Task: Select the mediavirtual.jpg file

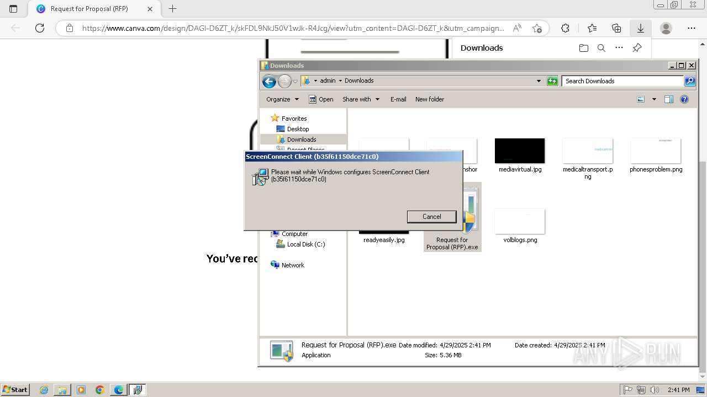Action: (520, 156)
